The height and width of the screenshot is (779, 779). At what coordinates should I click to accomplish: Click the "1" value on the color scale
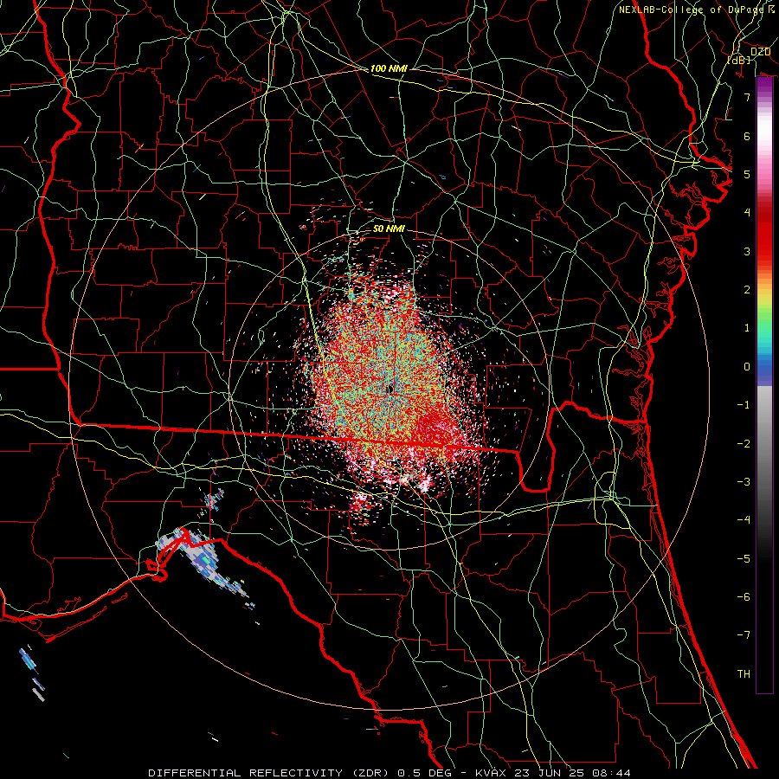click(747, 328)
